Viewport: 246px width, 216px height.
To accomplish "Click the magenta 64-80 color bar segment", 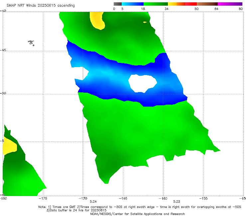I will tap(230, 4).
